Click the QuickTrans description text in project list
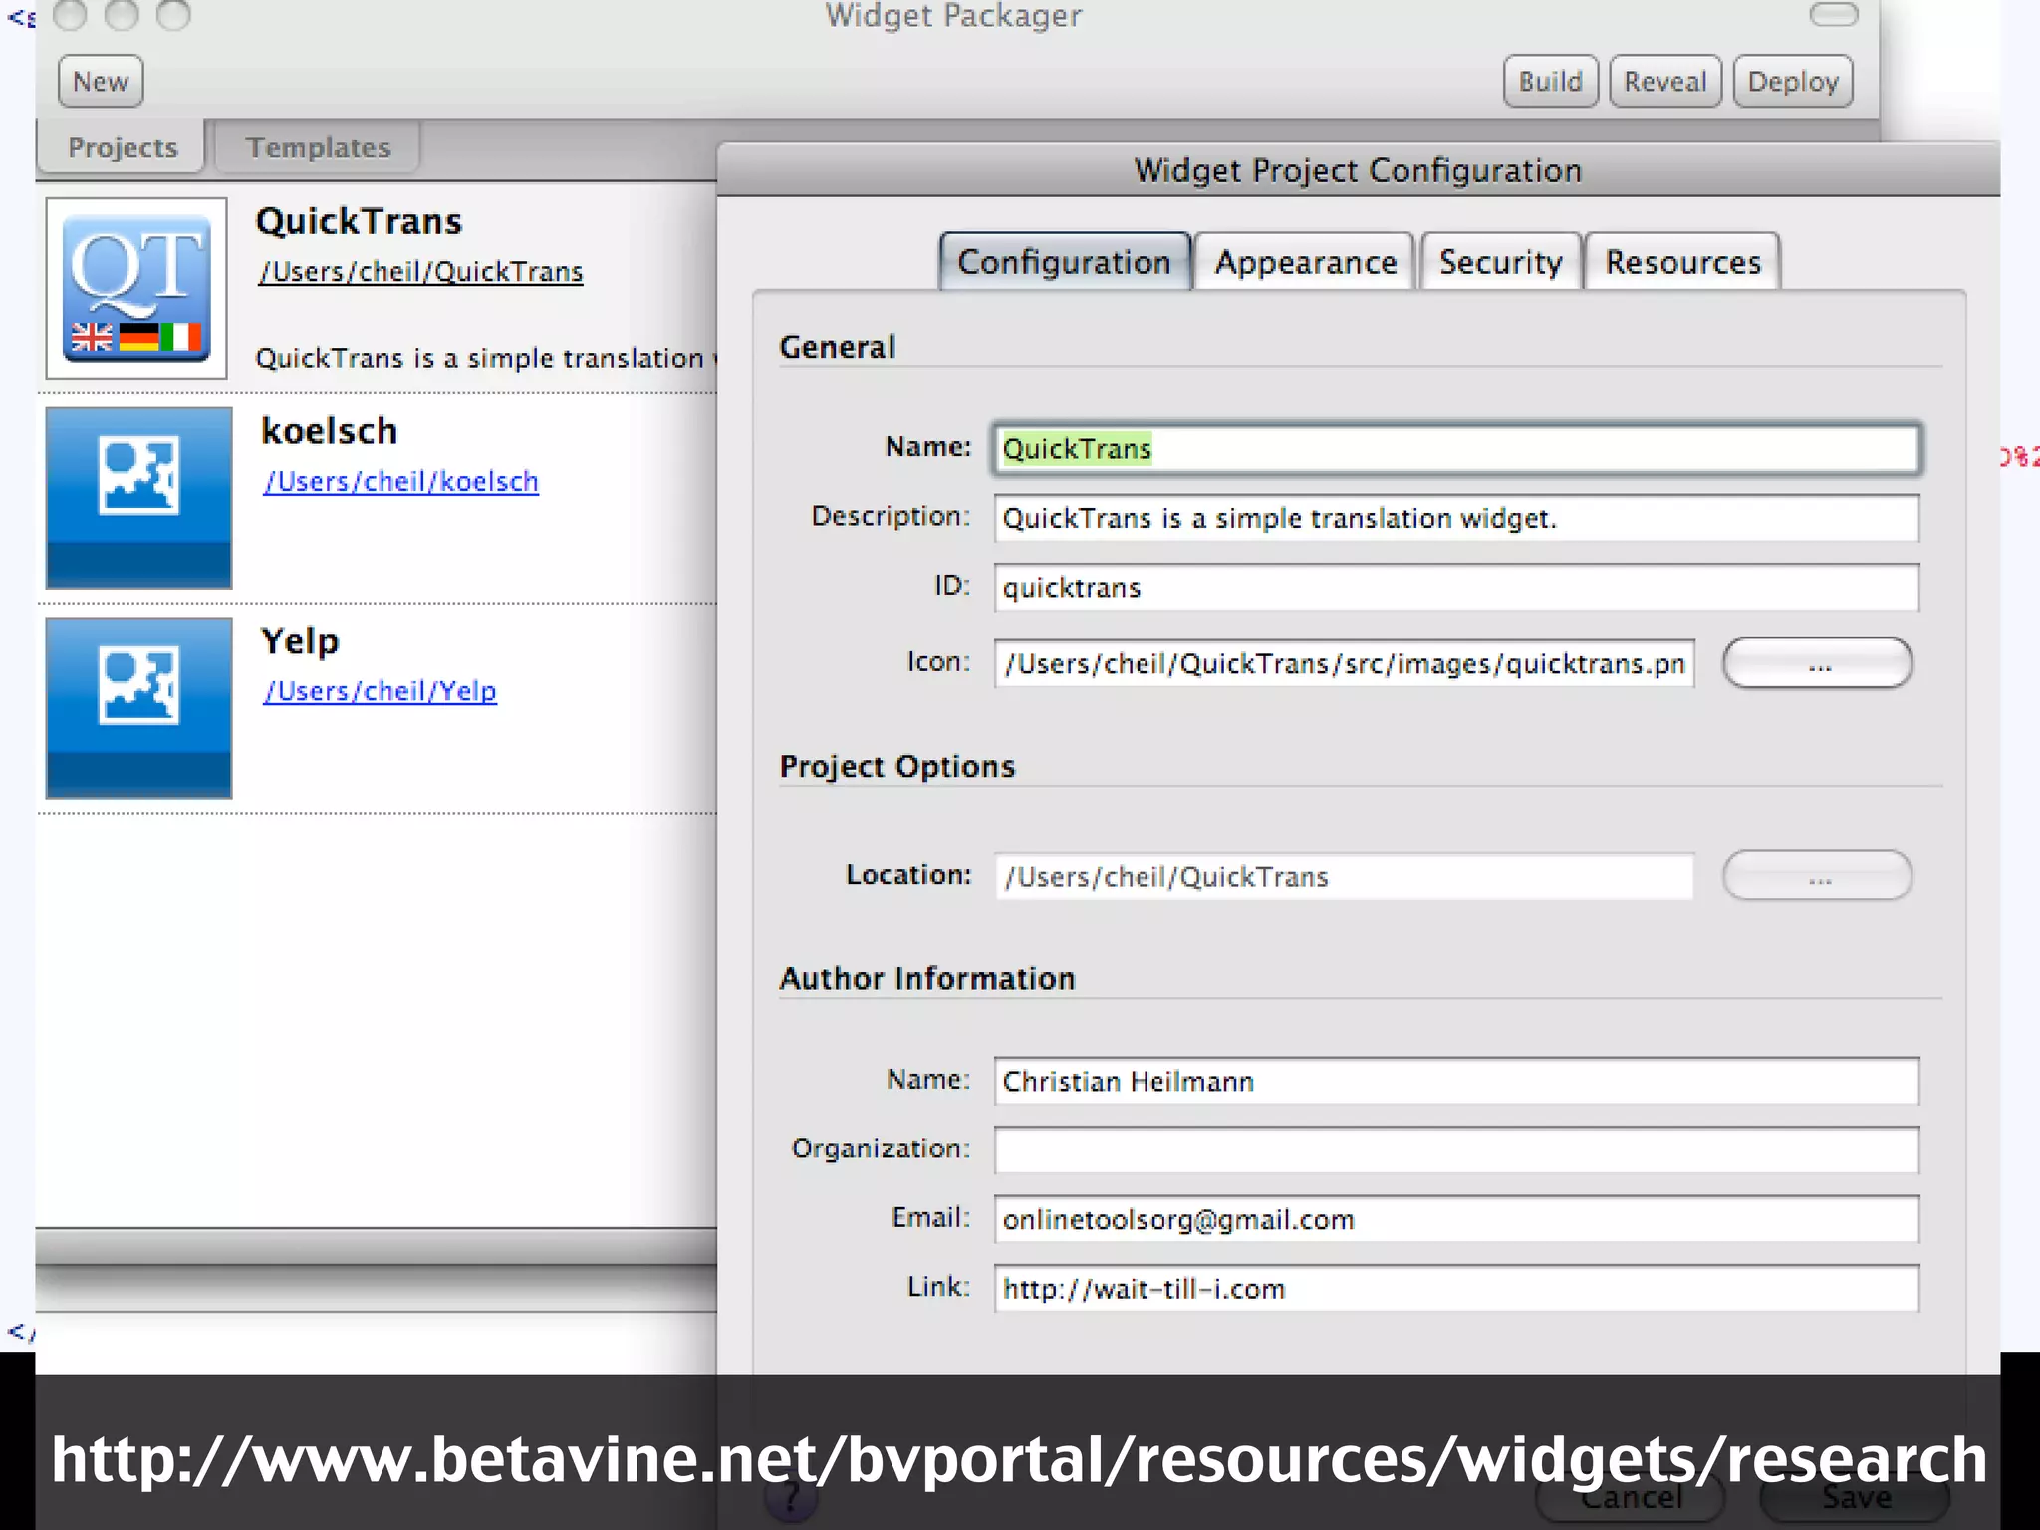2040x1530 pixels. [485, 358]
